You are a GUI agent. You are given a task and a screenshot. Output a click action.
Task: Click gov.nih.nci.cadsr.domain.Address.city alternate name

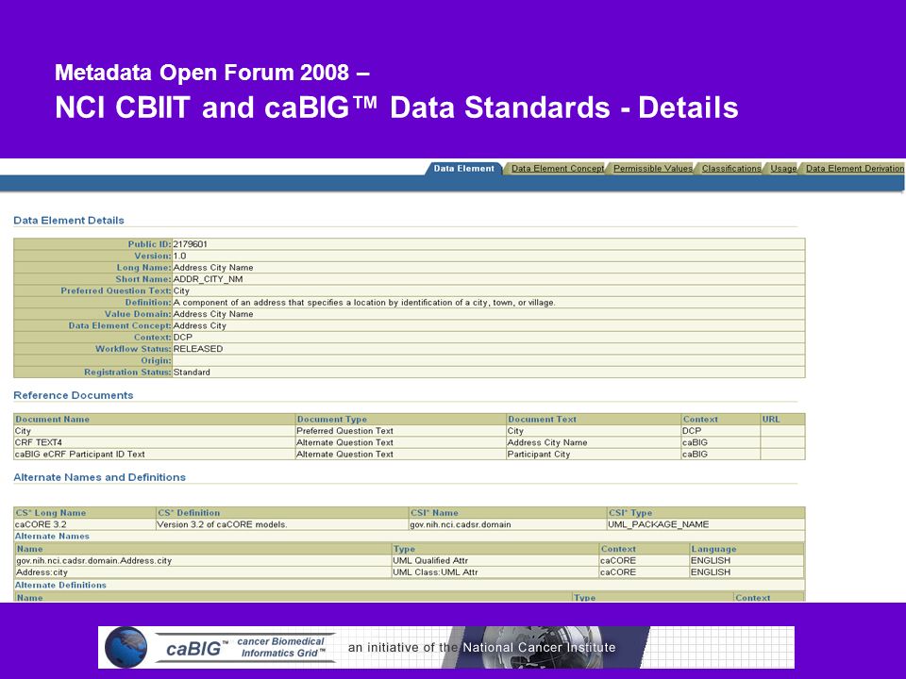pyautogui.click(x=93, y=560)
